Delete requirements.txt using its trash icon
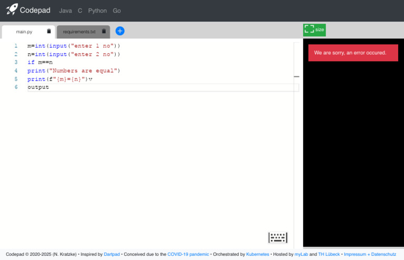The height and width of the screenshot is (260, 404). coord(104,31)
